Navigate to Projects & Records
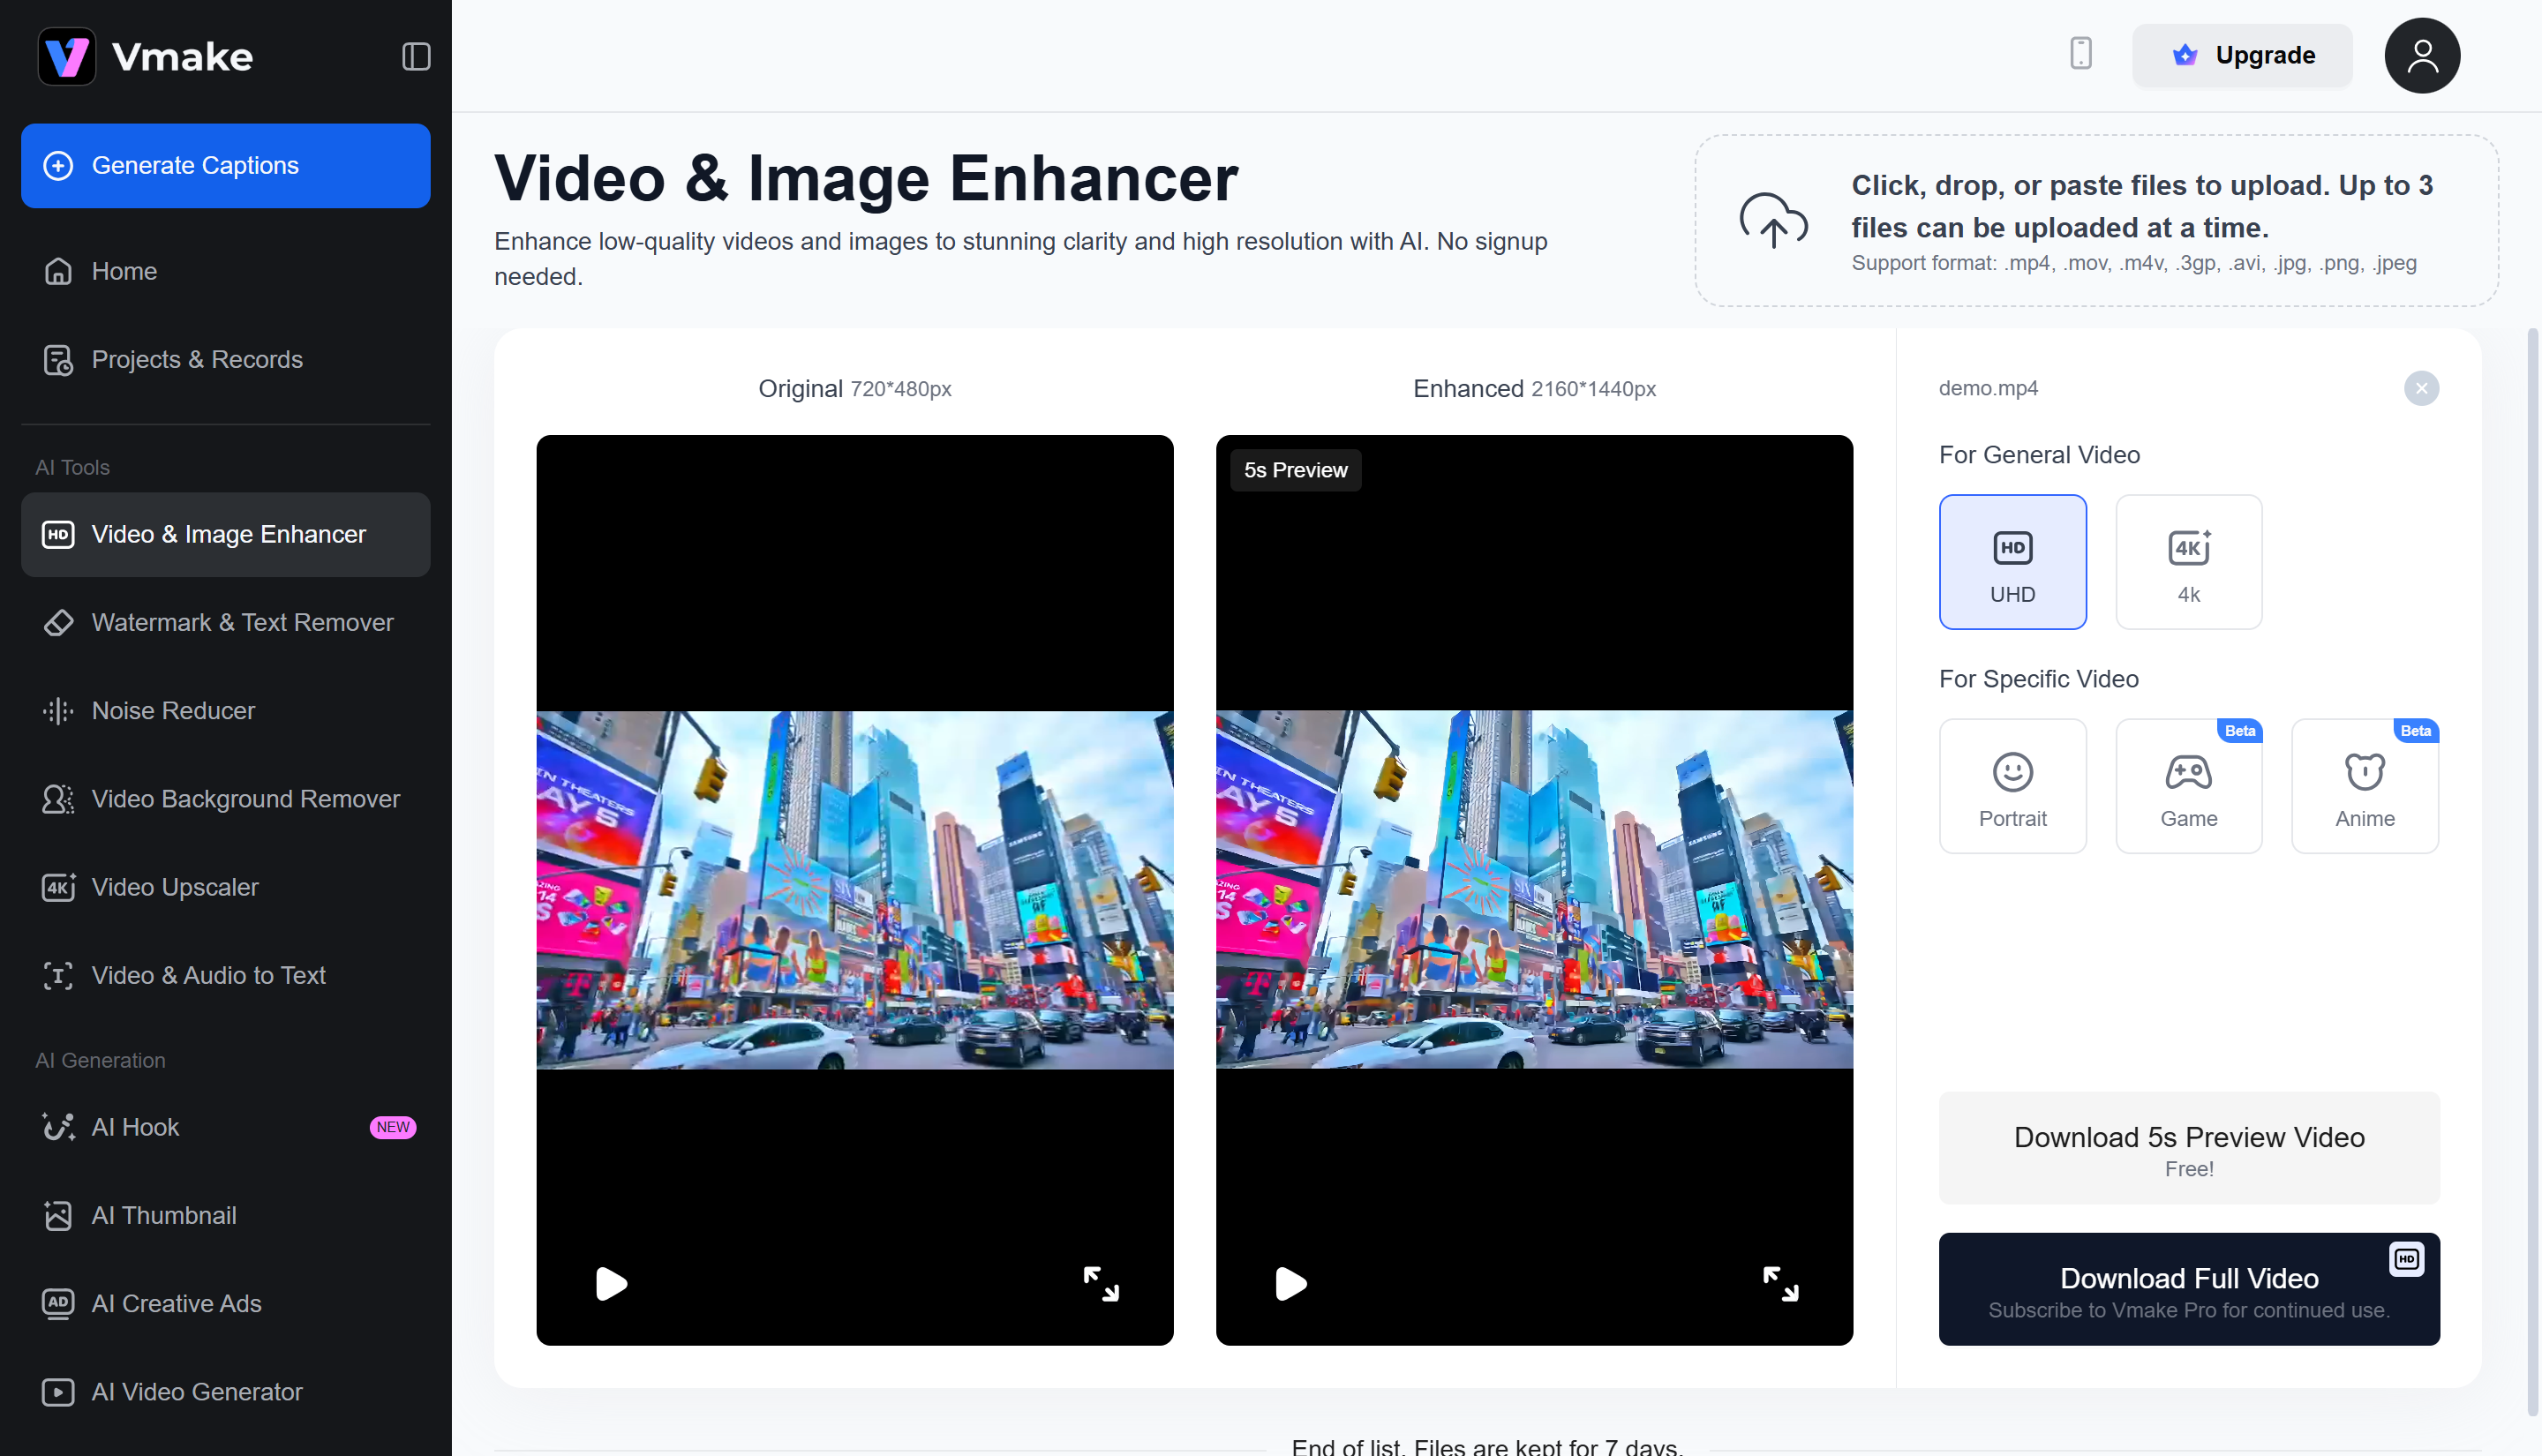Image resolution: width=2542 pixels, height=1456 pixels. [196, 359]
